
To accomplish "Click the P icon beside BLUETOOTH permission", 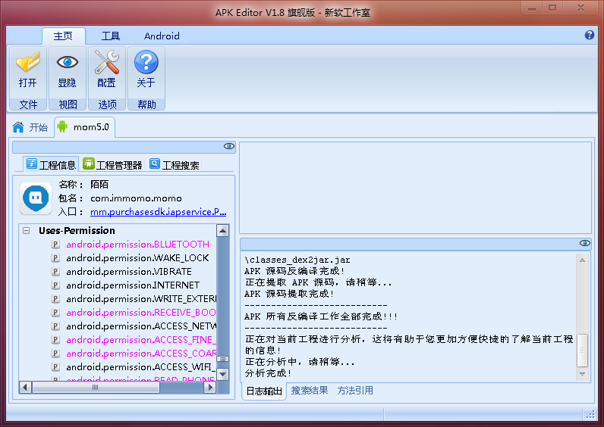I will pos(56,245).
